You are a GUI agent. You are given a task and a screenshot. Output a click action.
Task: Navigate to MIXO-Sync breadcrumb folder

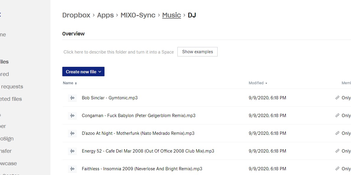[138, 15]
